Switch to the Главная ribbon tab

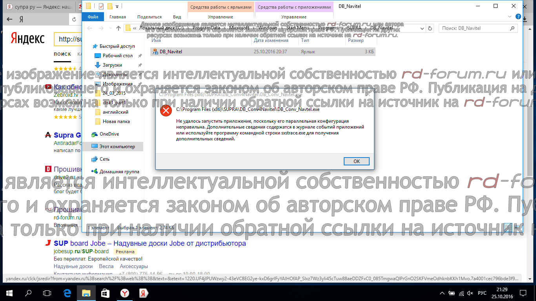click(x=118, y=17)
